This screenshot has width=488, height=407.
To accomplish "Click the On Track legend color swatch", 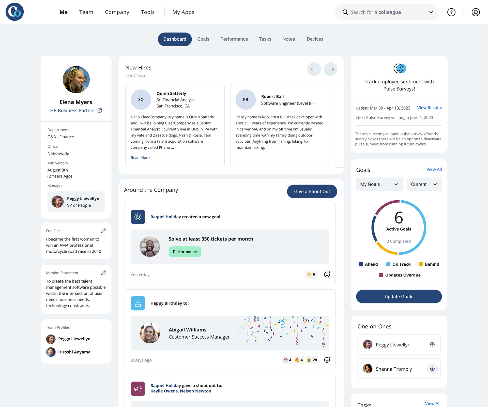I will pos(388,264).
